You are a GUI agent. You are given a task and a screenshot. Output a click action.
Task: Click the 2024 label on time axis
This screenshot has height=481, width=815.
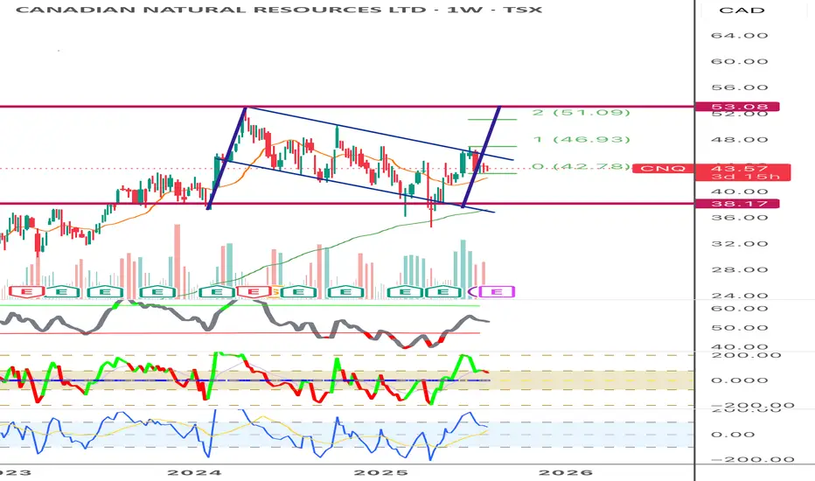tap(194, 472)
